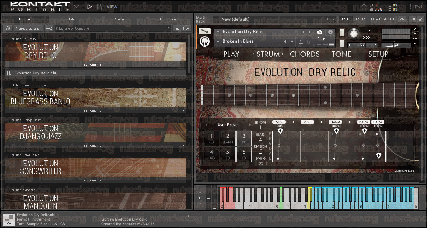Click the Manage Libraries button

pos(29,29)
